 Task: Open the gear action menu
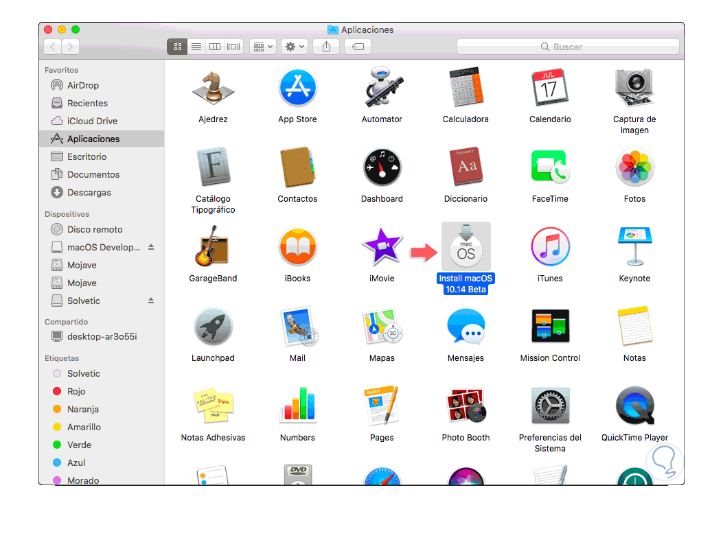[x=295, y=47]
